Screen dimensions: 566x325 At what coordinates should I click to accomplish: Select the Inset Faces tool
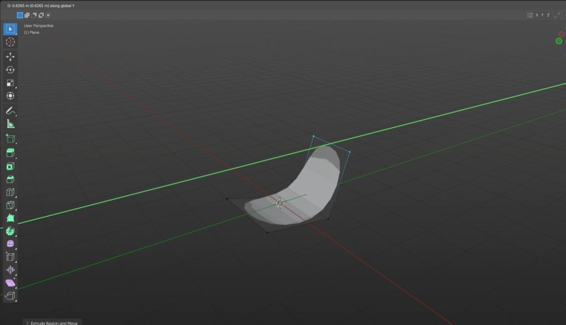click(10, 166)
